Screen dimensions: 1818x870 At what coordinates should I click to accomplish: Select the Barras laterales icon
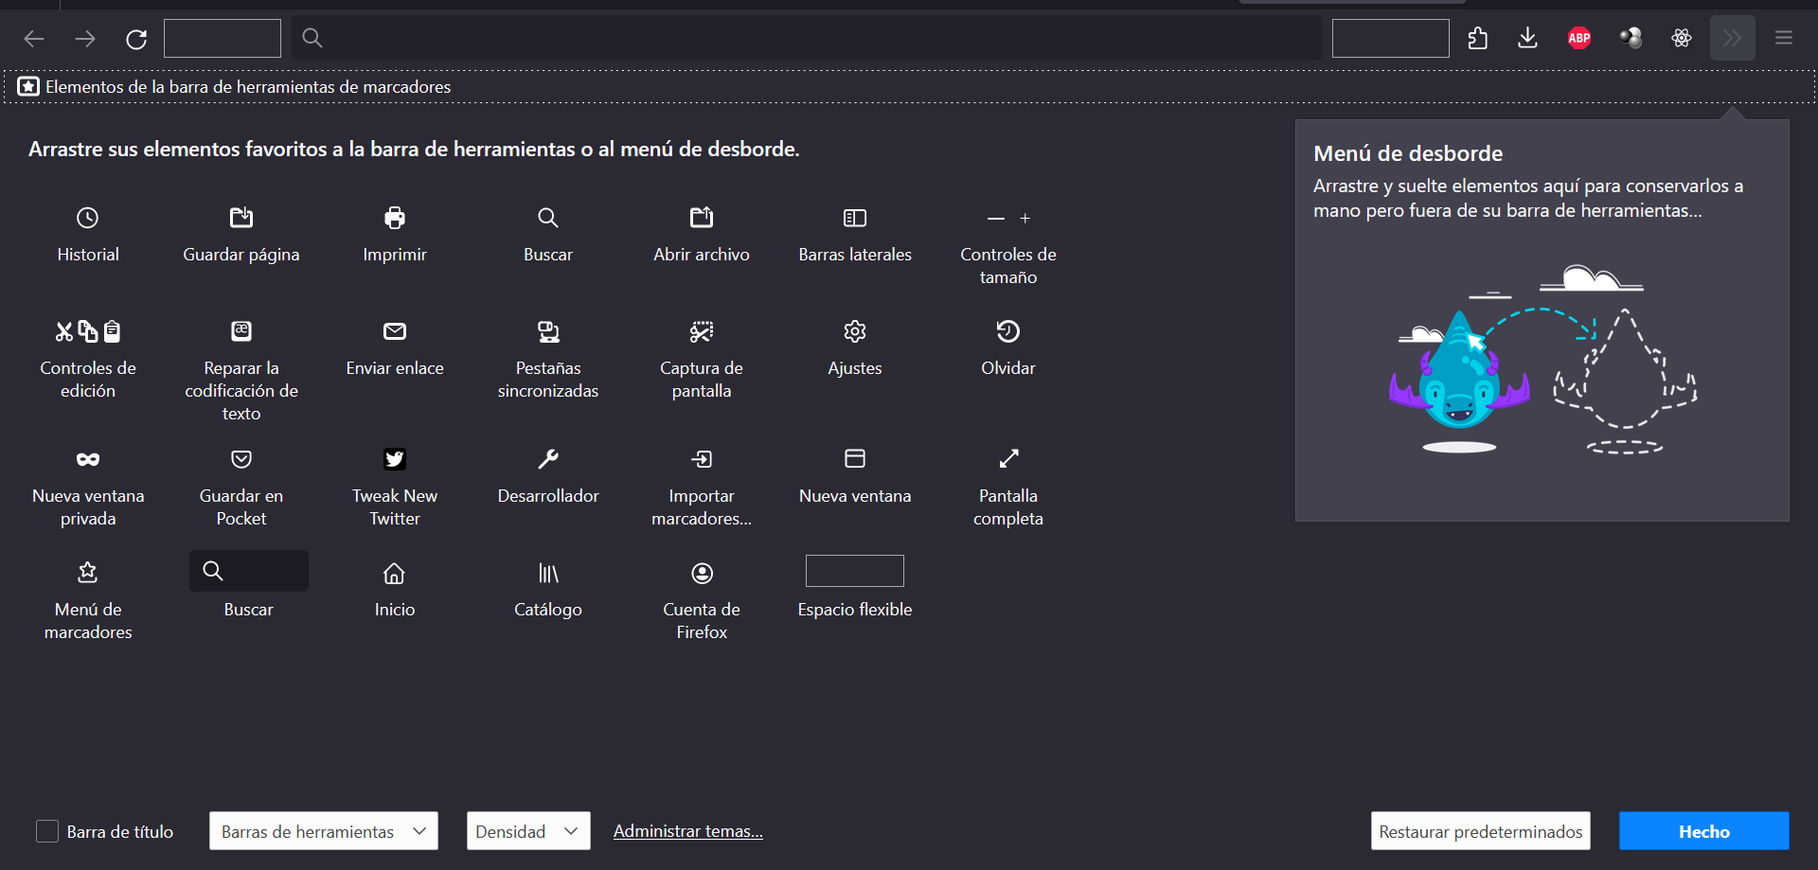tap(855, 218)
